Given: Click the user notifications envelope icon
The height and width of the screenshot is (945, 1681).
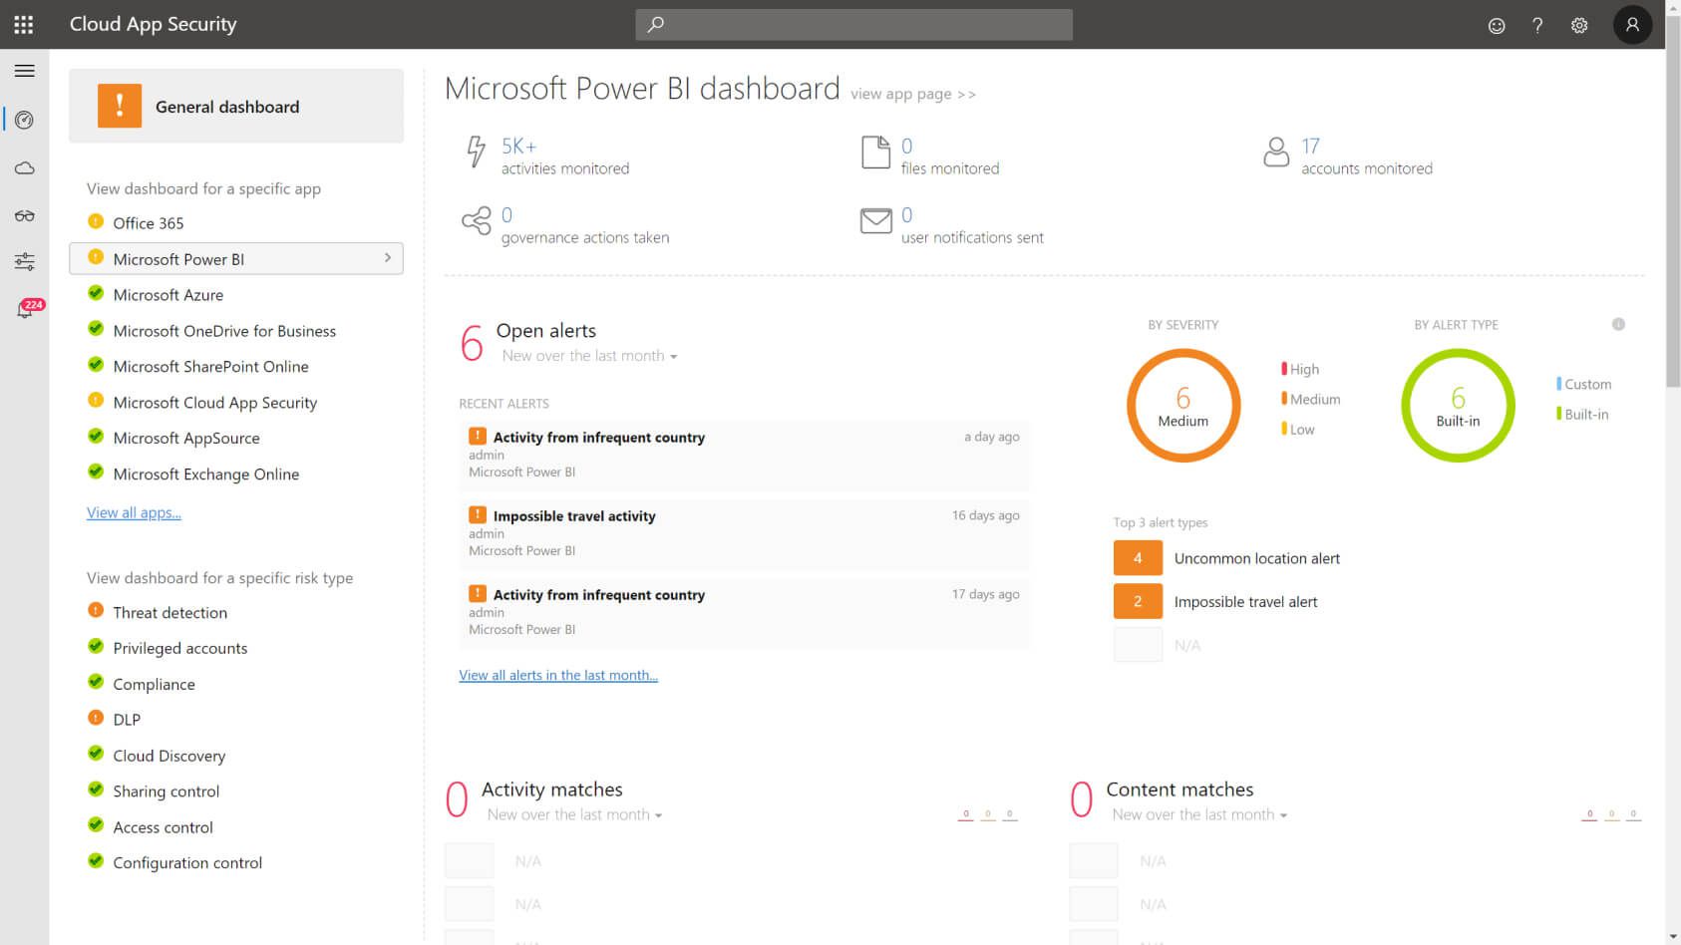Looking at the screenshot, I should pyautogui.click(x=875, y=220).
